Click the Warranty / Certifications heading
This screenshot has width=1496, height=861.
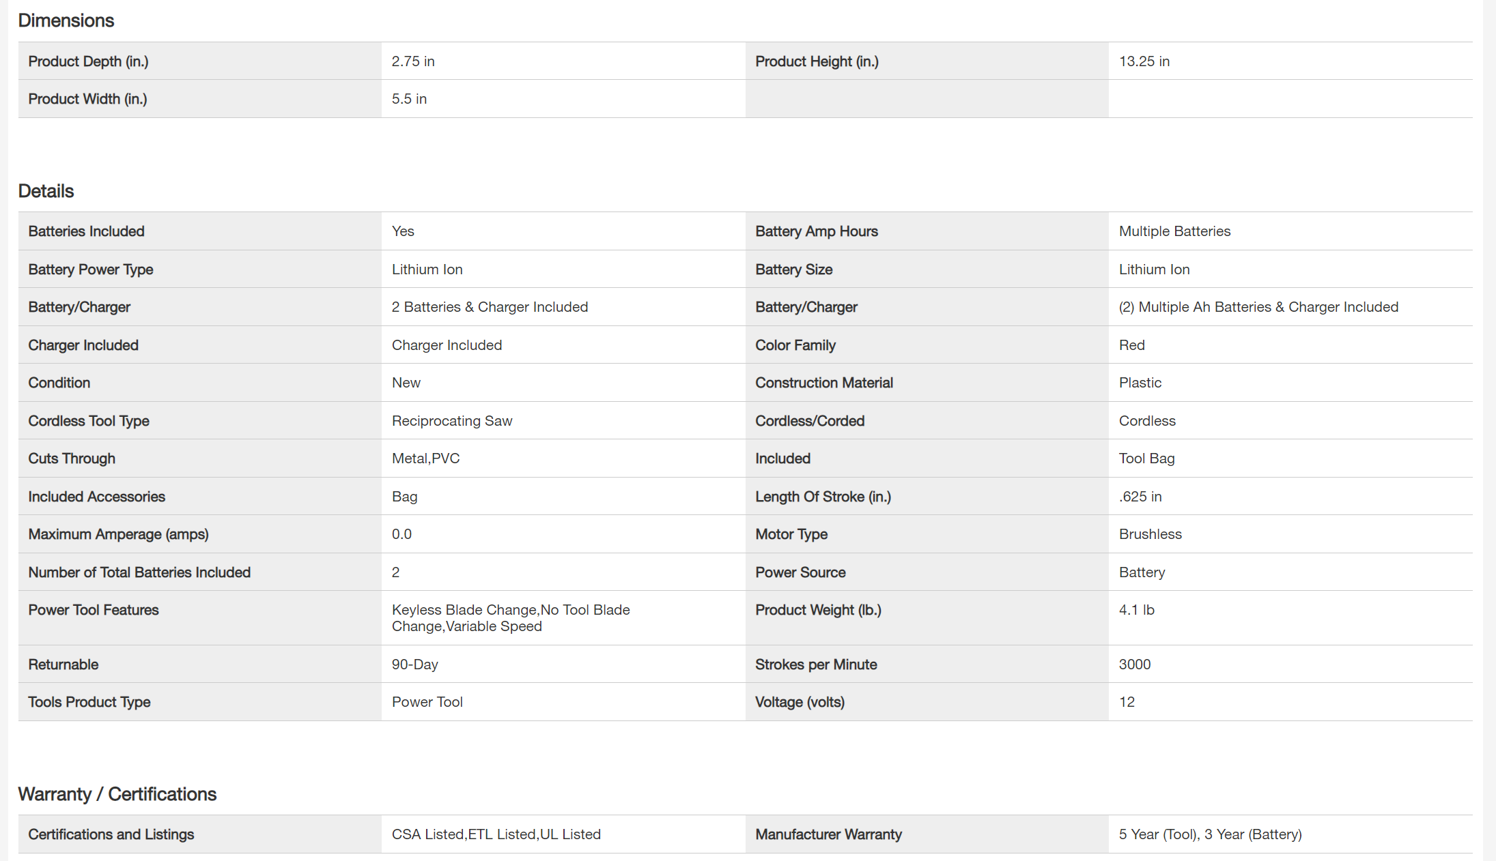[117, 794]
